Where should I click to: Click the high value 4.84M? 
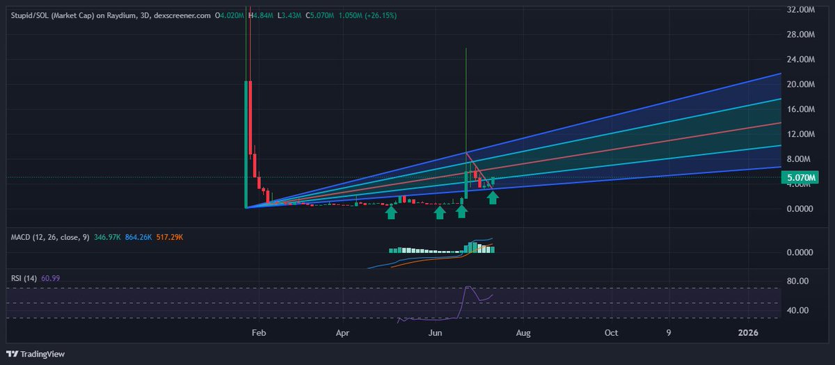click(x=262, y=15)
